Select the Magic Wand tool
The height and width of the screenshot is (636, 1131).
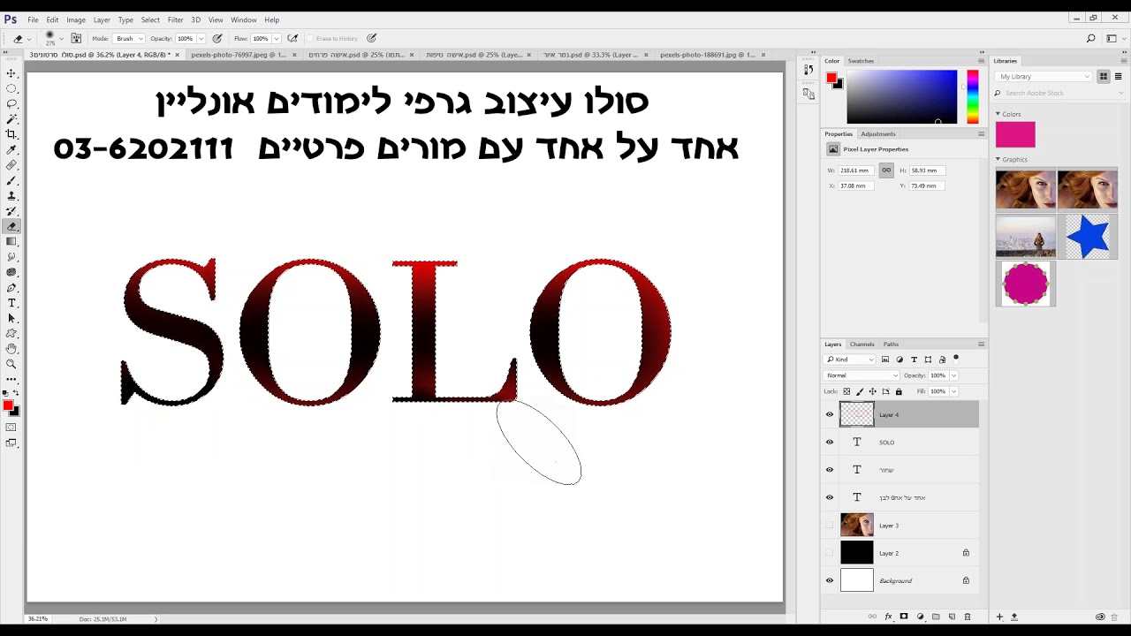(x=11, y=119)
